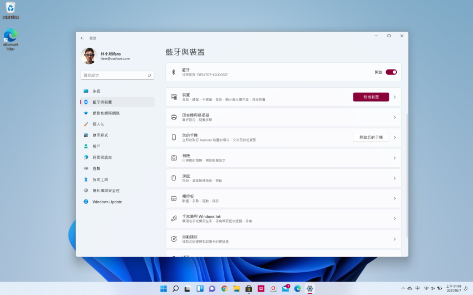This screenshot has width=473, height=295.
Task: Turn off the 藍牙 Bluetooth toggle
Action: point(391,72)
